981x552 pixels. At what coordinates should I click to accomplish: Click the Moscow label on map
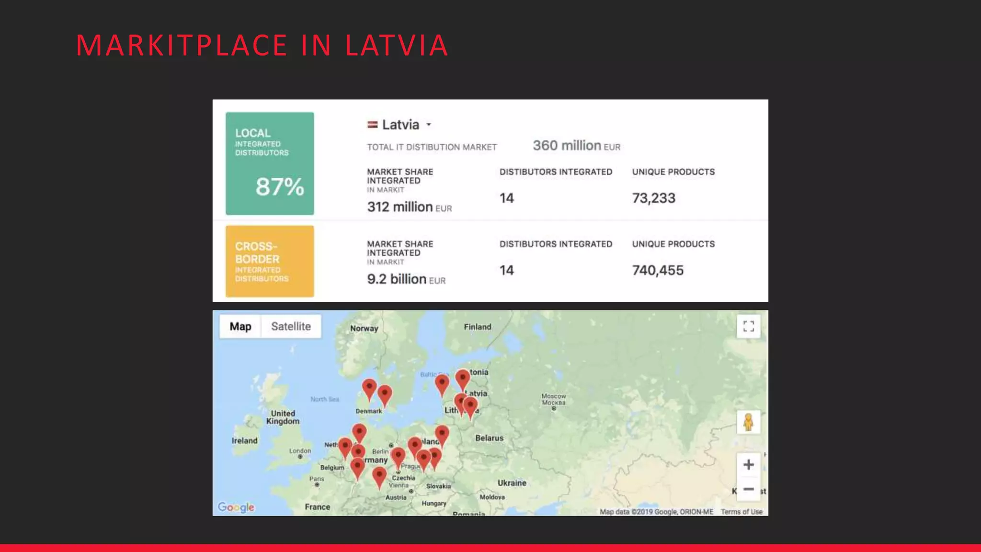(553, 399)
